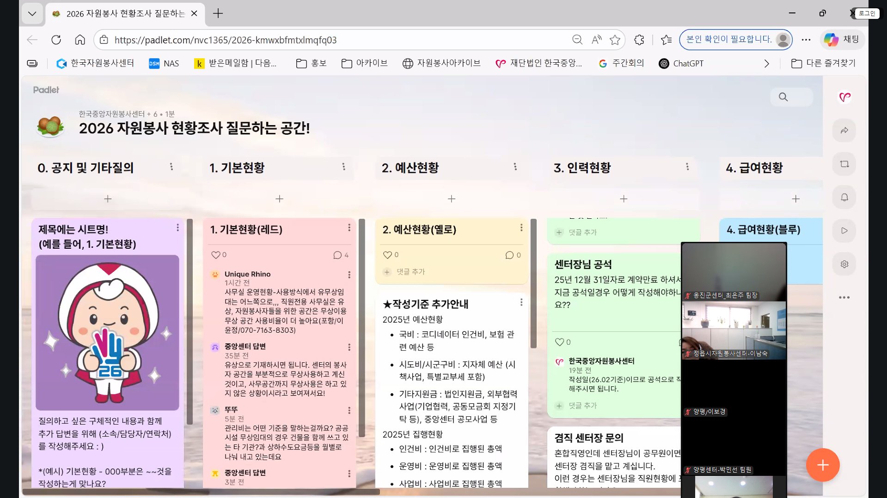Open the 한국자원봉사센터 bookmark
Viewport: 887px width, 498px height.
point(95,63)
